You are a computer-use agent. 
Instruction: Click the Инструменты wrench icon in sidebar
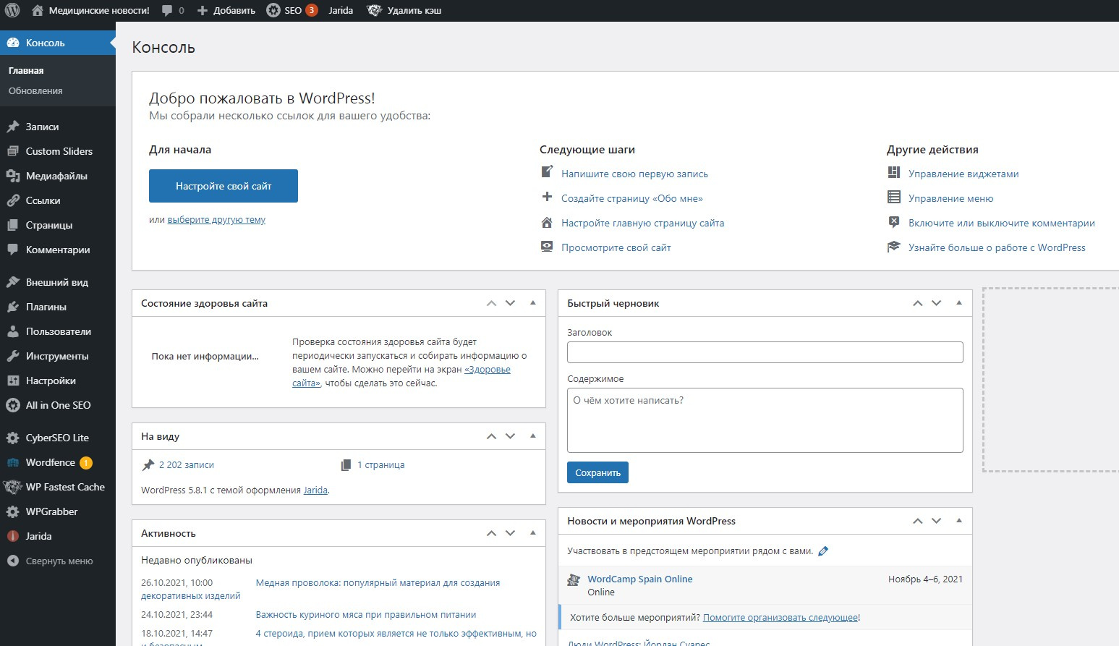tap(13, 356)
